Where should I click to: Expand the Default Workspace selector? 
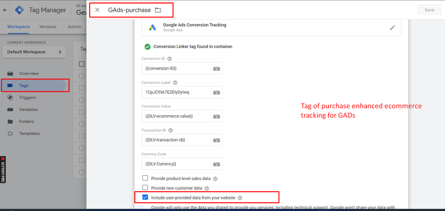coord(34,52)
